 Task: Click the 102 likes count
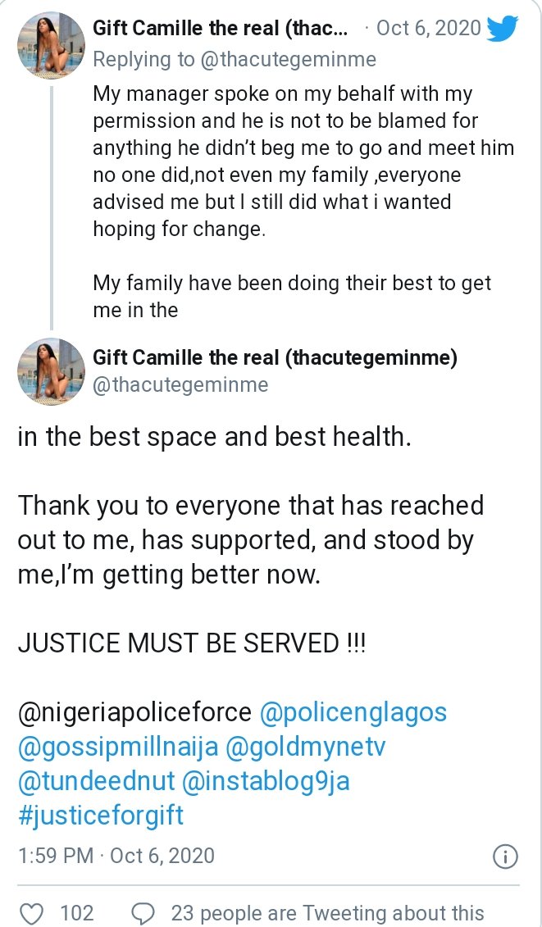click(78, 913)
